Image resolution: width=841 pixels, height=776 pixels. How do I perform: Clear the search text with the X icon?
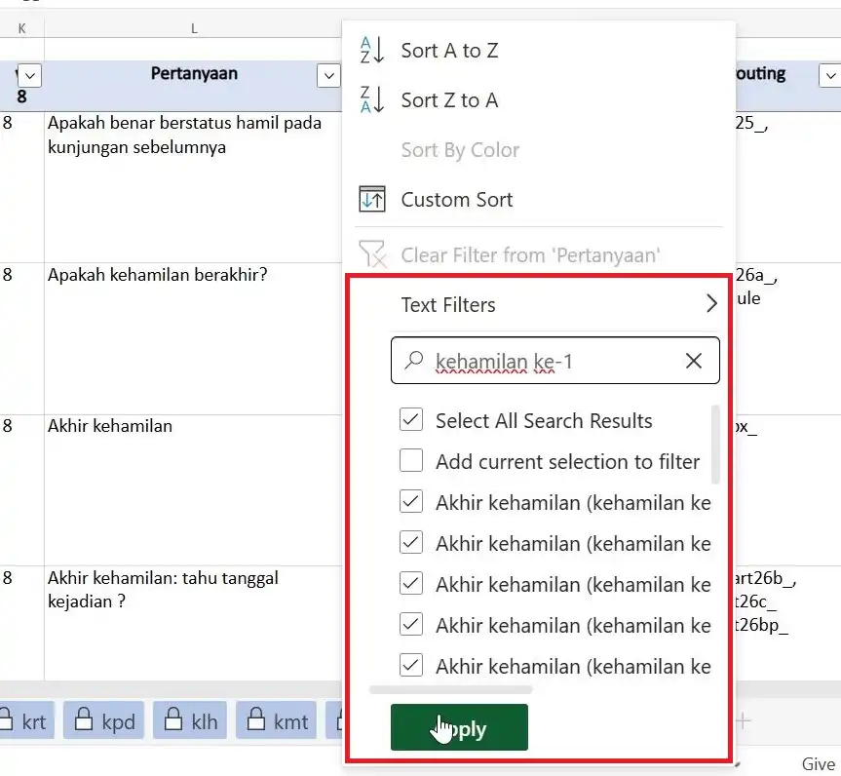coord(694,361)
